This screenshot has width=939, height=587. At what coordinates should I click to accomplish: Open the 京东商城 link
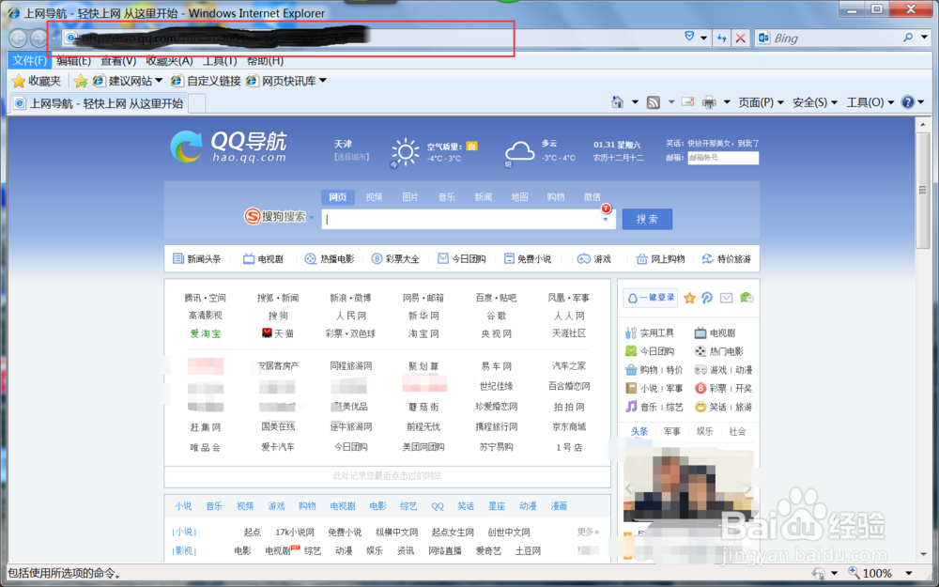click(569, 427)
